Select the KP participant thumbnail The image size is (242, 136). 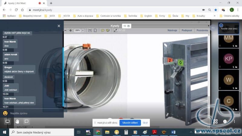[x=229, y=59]
